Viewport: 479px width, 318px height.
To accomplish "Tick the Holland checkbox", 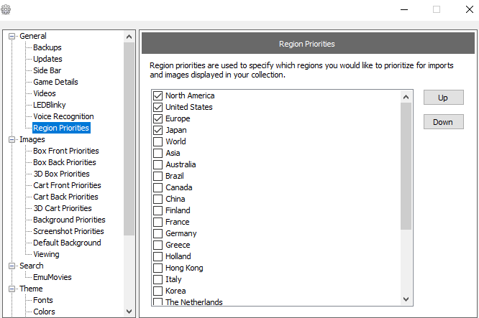I will tap(158, 256).
